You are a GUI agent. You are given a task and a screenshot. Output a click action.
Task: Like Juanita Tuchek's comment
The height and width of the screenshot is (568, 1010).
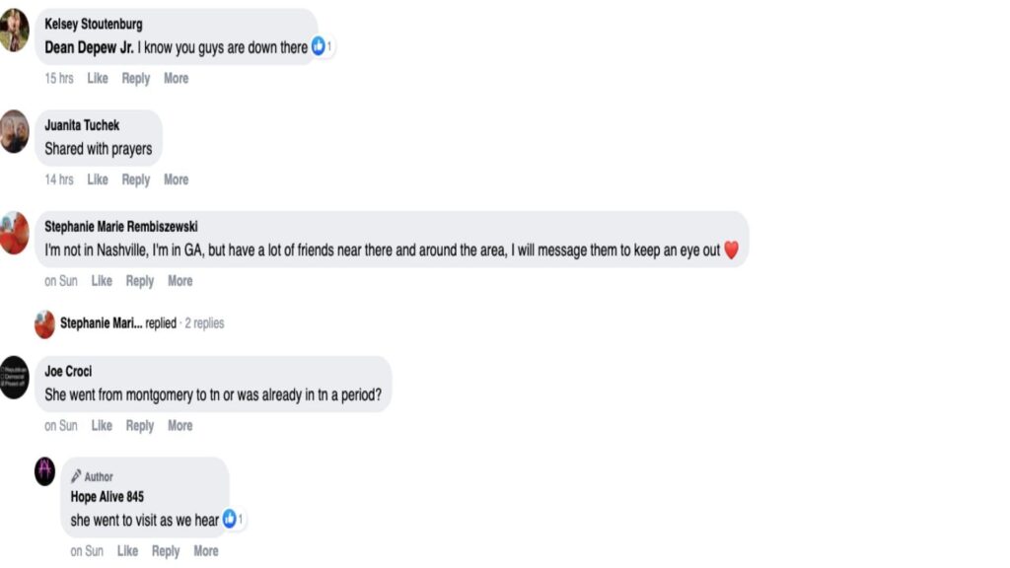(x=98, y=179)
